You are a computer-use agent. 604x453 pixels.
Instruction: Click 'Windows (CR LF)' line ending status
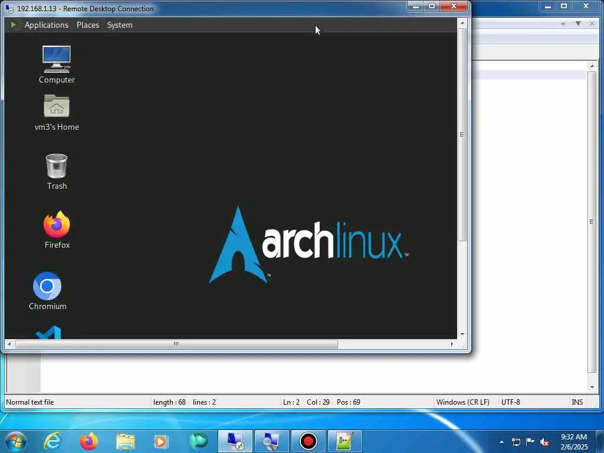pos(463,402)
